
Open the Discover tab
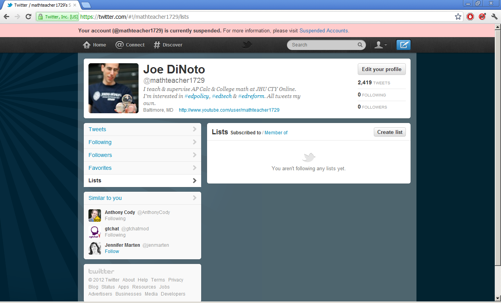point(168,45)
